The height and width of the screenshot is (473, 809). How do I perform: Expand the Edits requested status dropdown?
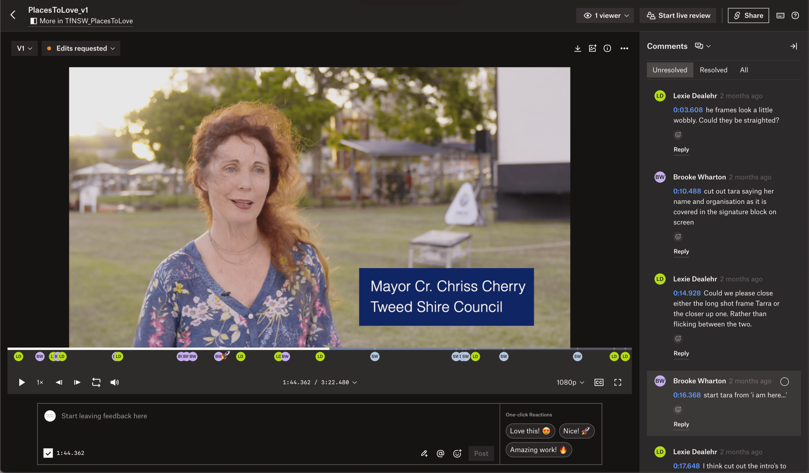[x=81, y=48]
